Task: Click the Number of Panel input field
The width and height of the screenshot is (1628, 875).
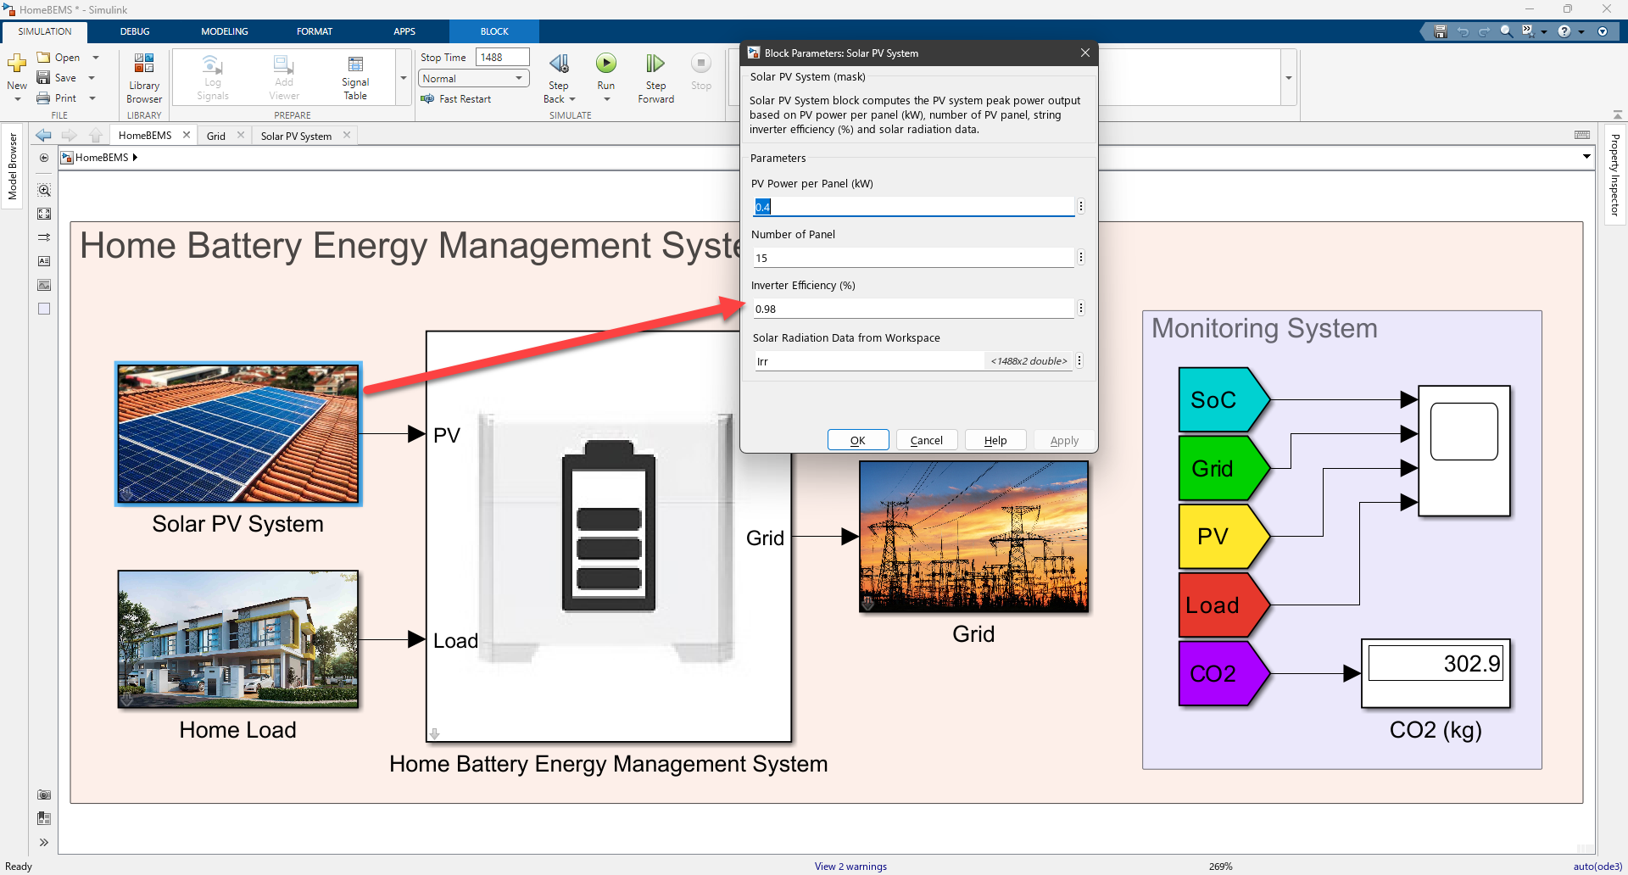Action: [x=912, y=258]
